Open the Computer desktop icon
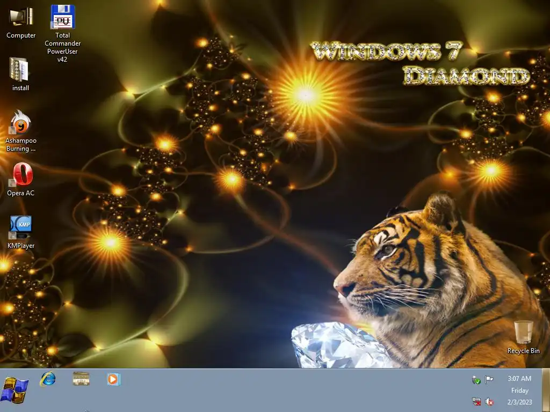This screenshot has width=550, height=412. coord(21,23)
